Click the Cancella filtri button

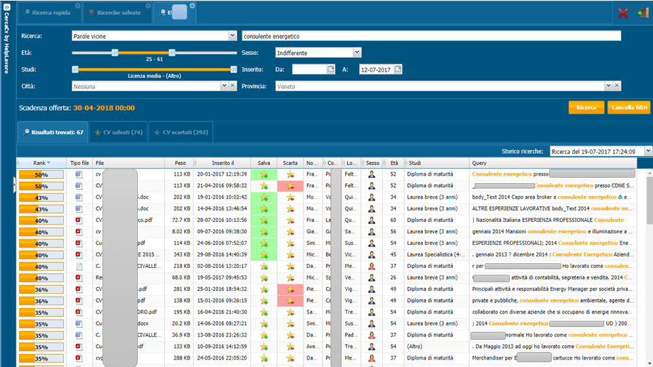(629, 108)
